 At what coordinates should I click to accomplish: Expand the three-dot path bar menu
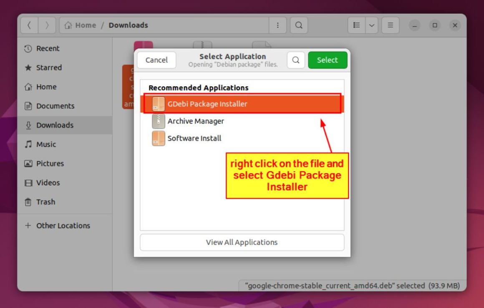(277, 25)
